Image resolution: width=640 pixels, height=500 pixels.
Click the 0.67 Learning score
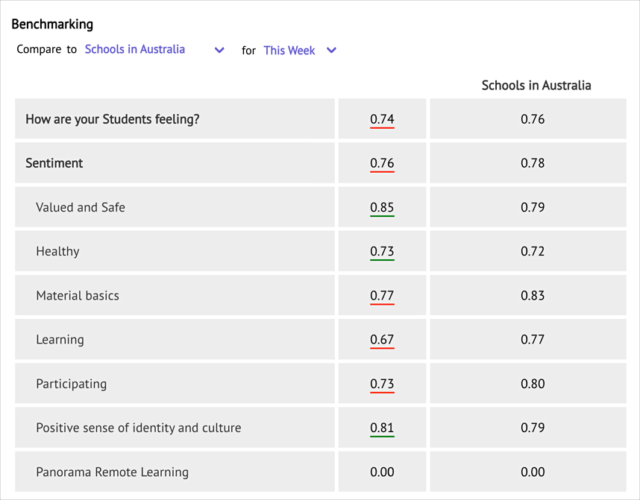(x=382, y=340)
